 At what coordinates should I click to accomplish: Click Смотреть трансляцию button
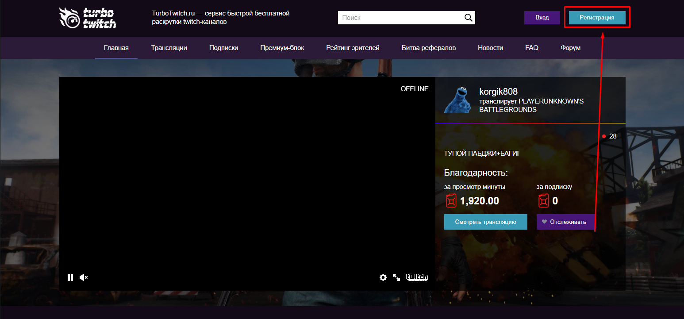click(x=486, y=222)
